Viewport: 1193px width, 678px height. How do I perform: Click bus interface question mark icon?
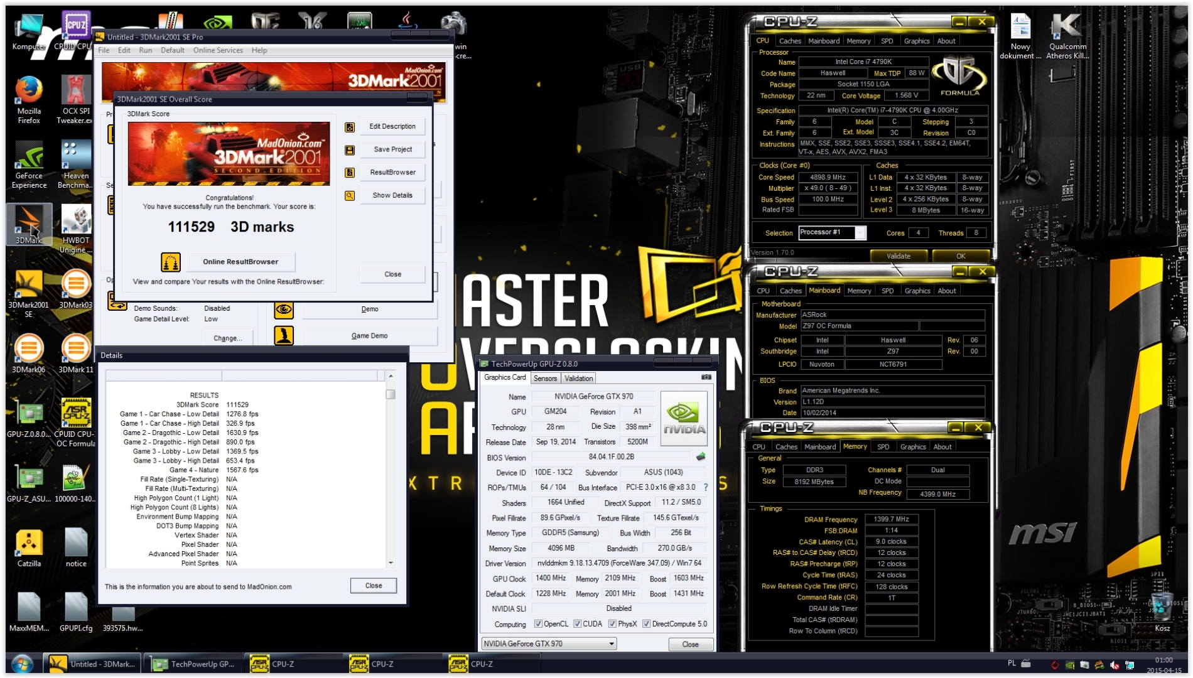[706, 487]
